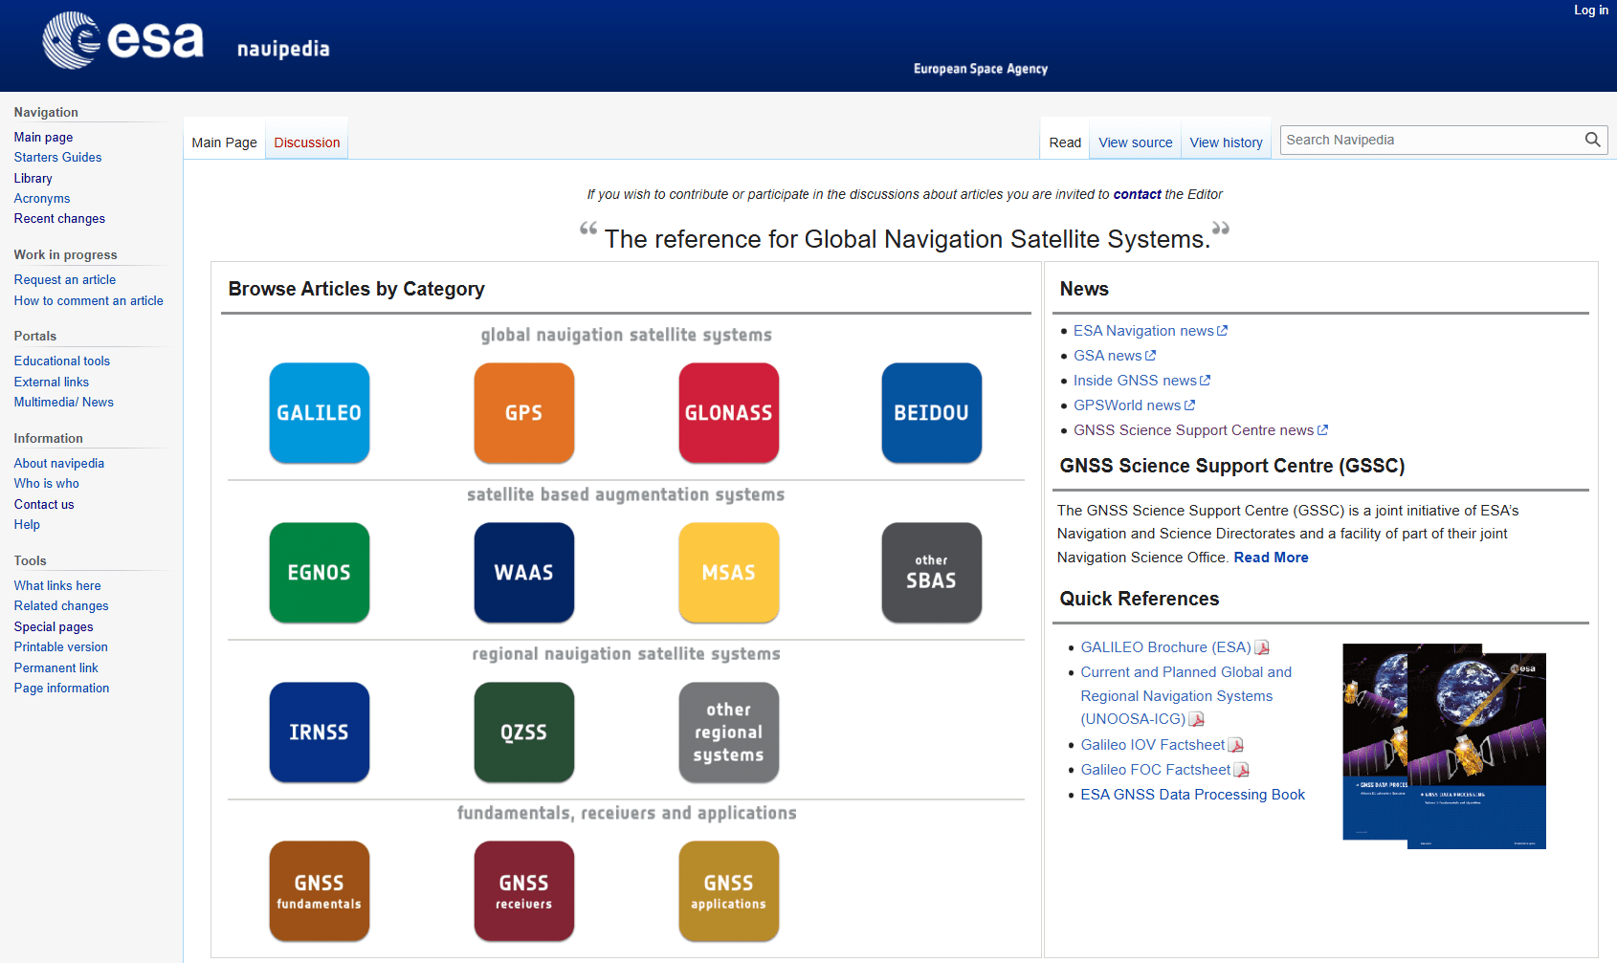Click the BEIDOU tile
Image resolution: width=1617 pixels, height=963 pixels.
931,412
